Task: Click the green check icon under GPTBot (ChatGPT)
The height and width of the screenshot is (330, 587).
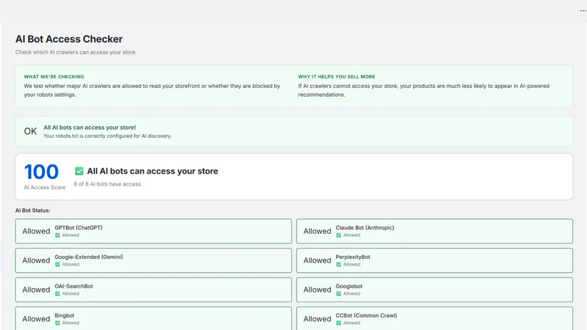Action: point(58,235)
